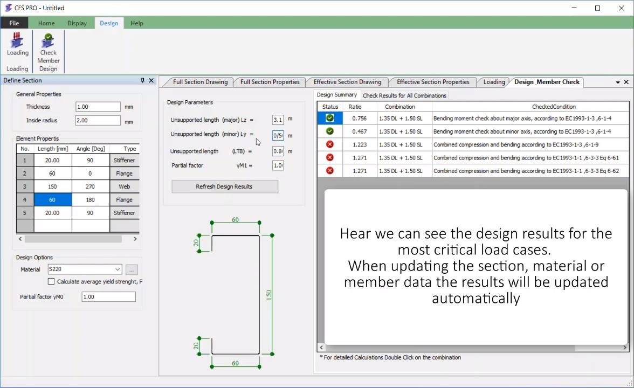Close the Define Section panel
The width and height of the screenshot is (634, 388).
pyautogui.click(x=151, y=80)
